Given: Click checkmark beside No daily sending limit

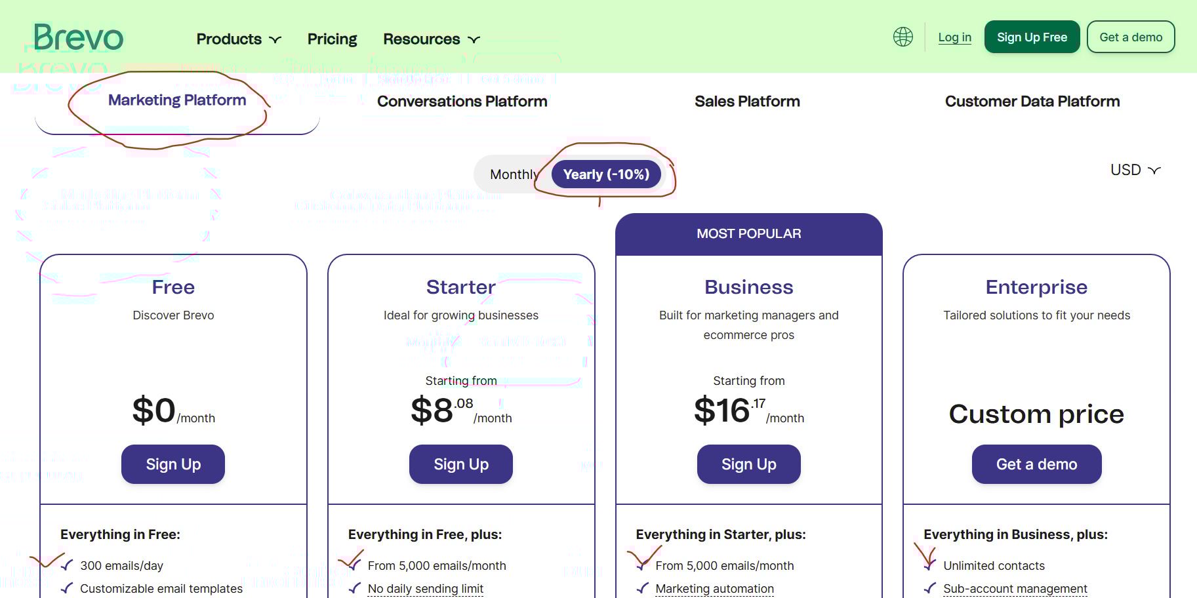Looking at the screenshot, I should click(355, 588).
